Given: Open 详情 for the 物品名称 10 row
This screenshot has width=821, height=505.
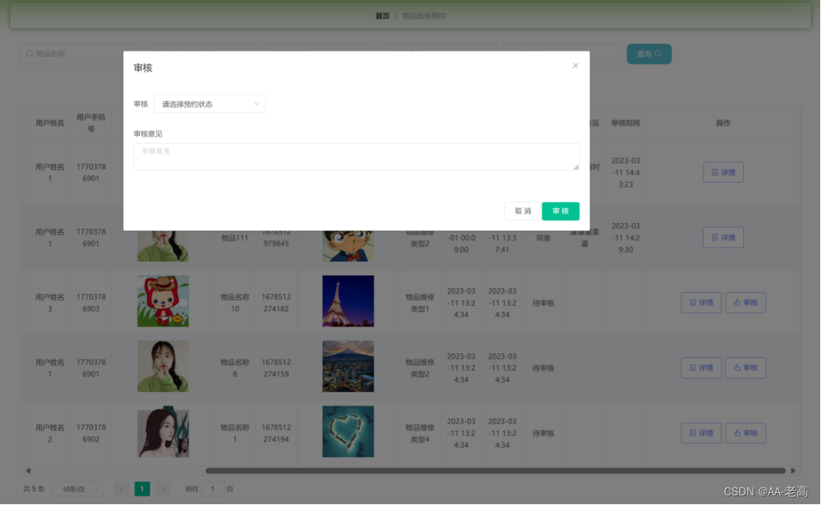Looking at the screenshot, I should [701, 303].
